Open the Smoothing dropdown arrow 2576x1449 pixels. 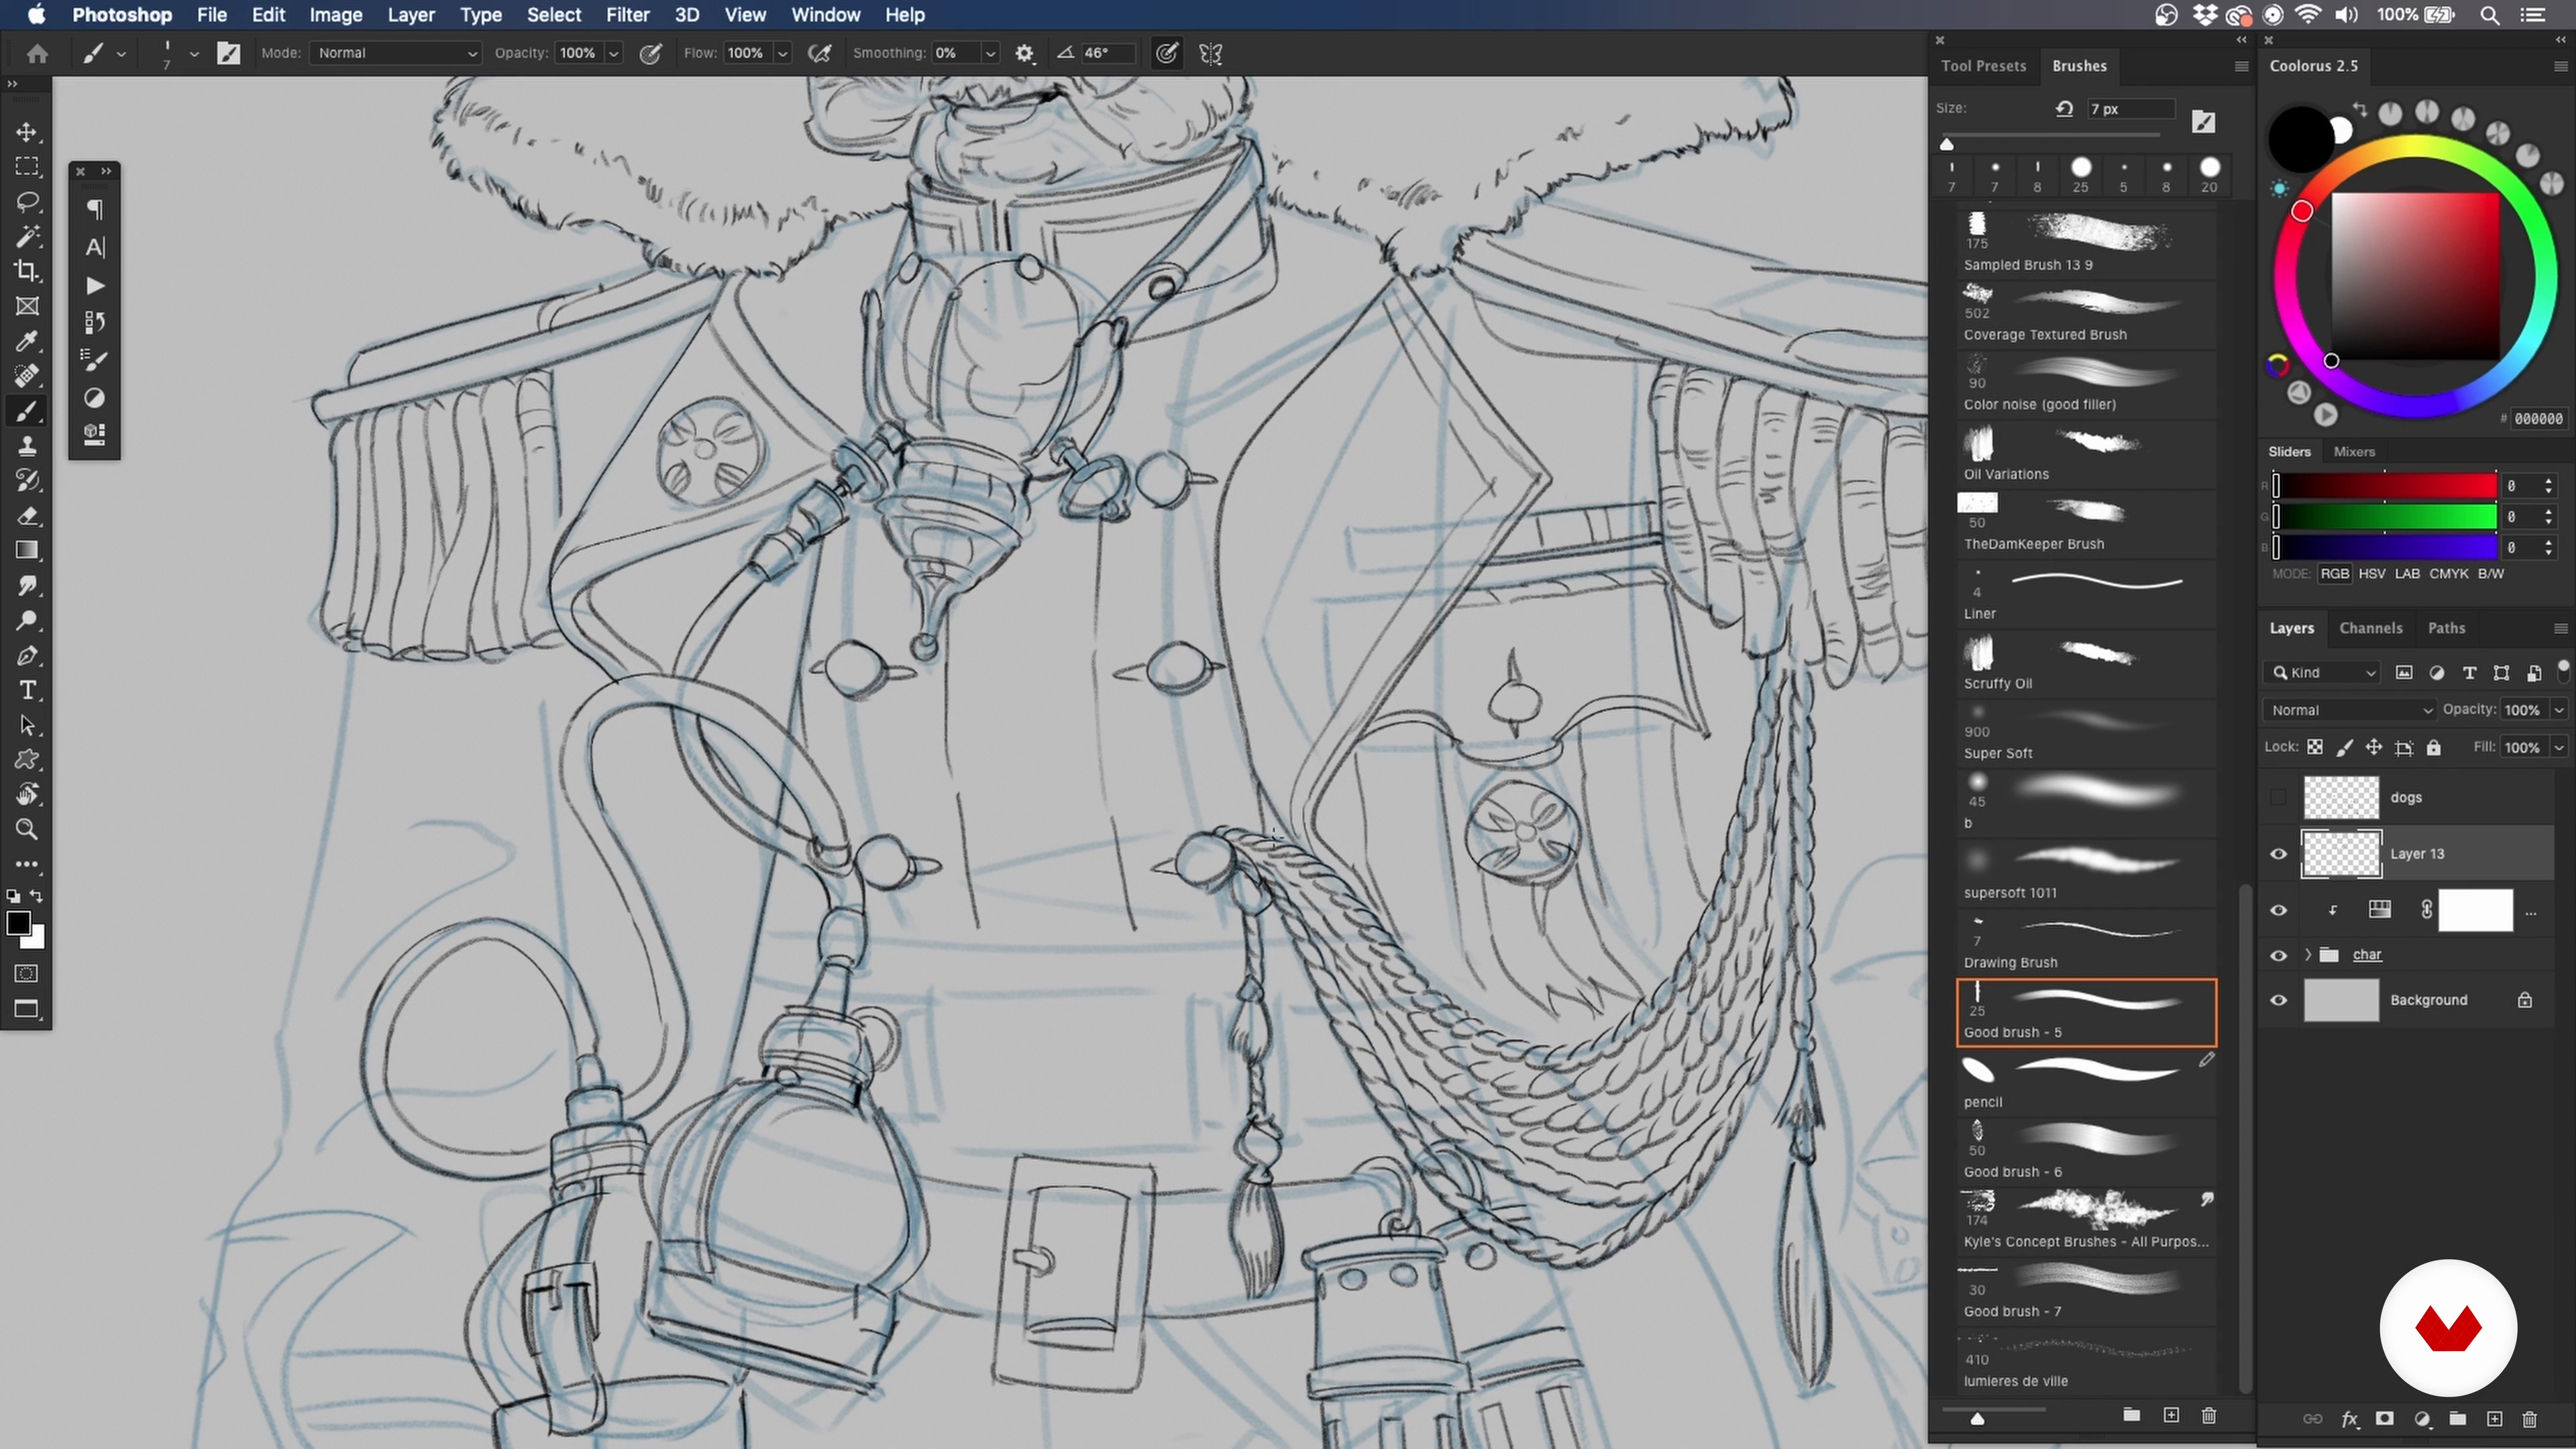(990, 53)
